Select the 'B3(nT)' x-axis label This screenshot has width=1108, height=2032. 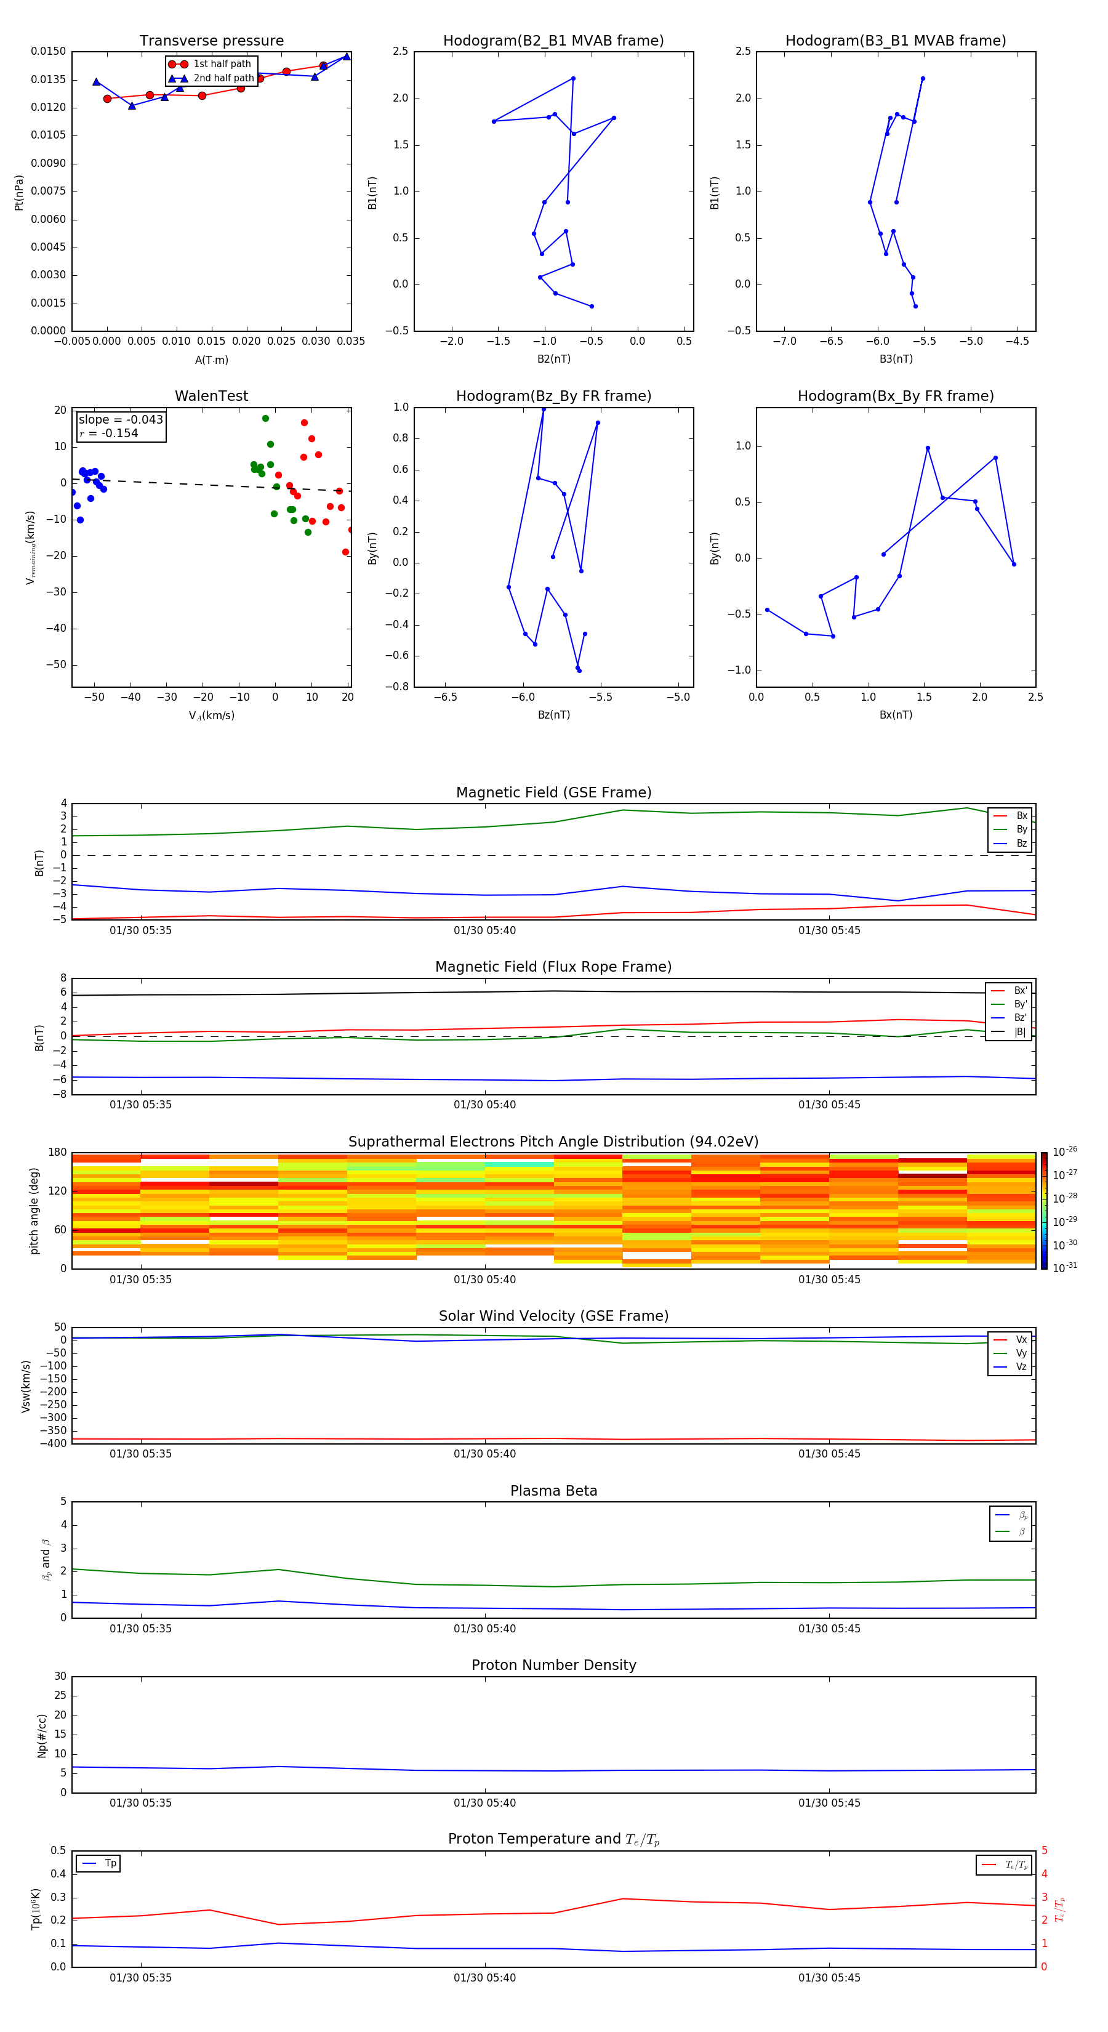click(896, 359)
